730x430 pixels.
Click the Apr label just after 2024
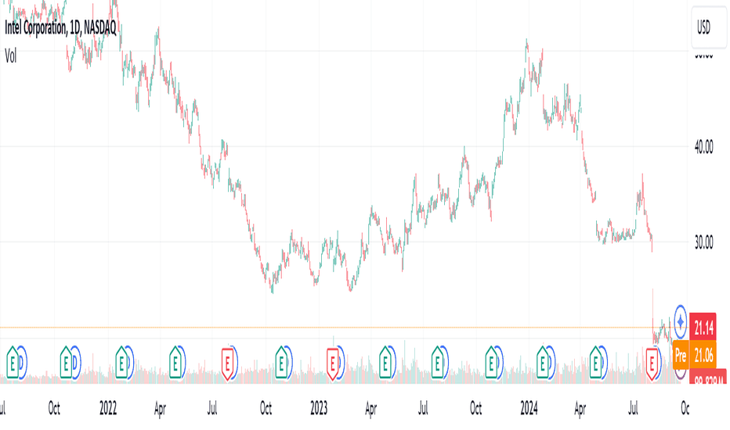tap(580, 408)
